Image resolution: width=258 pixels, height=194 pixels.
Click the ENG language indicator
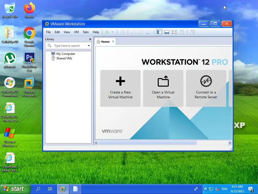click(224, 189)
